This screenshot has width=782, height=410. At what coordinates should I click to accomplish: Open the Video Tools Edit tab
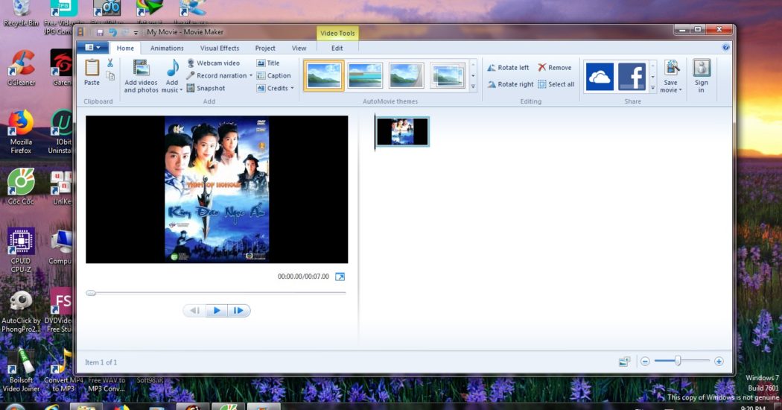tap(337, 48)
